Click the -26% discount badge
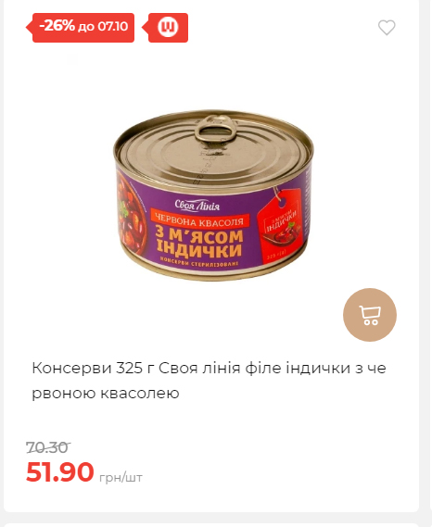The image size is (432, 527). pos(57,26)
